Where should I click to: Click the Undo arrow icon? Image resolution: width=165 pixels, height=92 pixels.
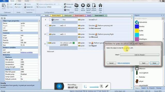click(16, 4)
